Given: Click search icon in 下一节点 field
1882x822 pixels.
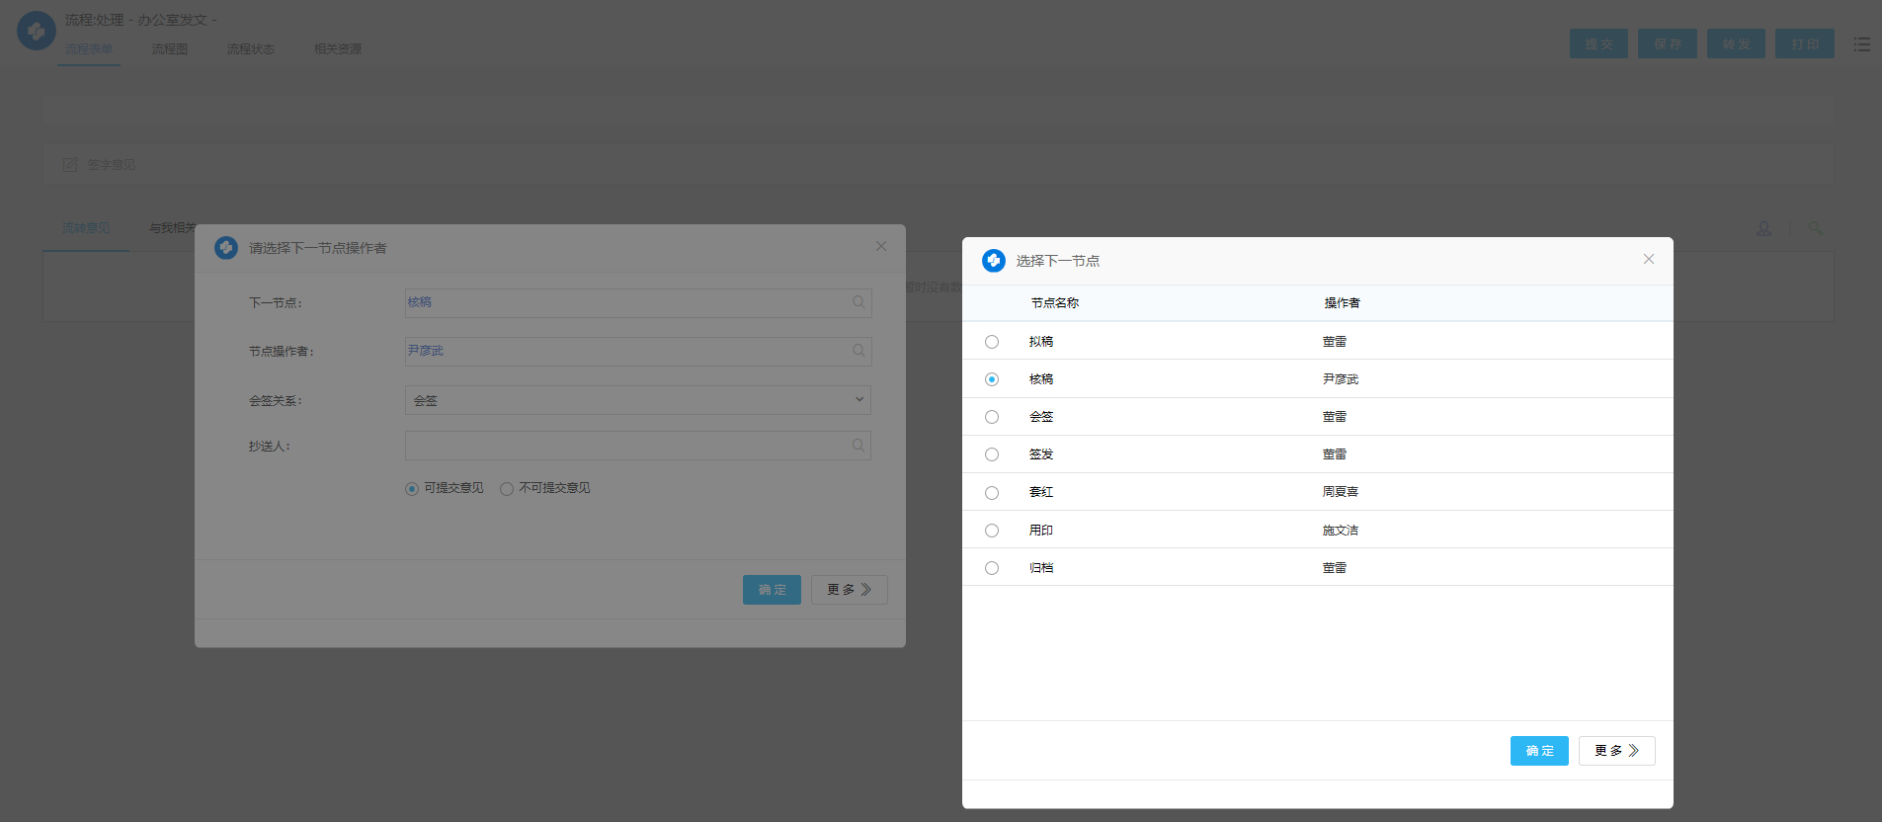Looking at the screenshot, I should tap(859, 302).
